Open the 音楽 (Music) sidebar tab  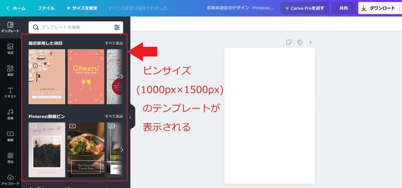(x=10, y=115)
